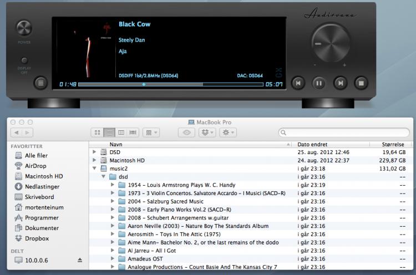The image size is (416, 275).
Task: Select the Amadeus OST folder
Action: 145,259
